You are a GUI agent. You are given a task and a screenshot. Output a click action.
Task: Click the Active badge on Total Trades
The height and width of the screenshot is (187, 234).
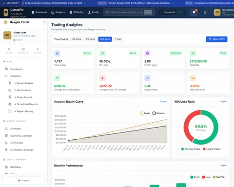pos(87,53)
